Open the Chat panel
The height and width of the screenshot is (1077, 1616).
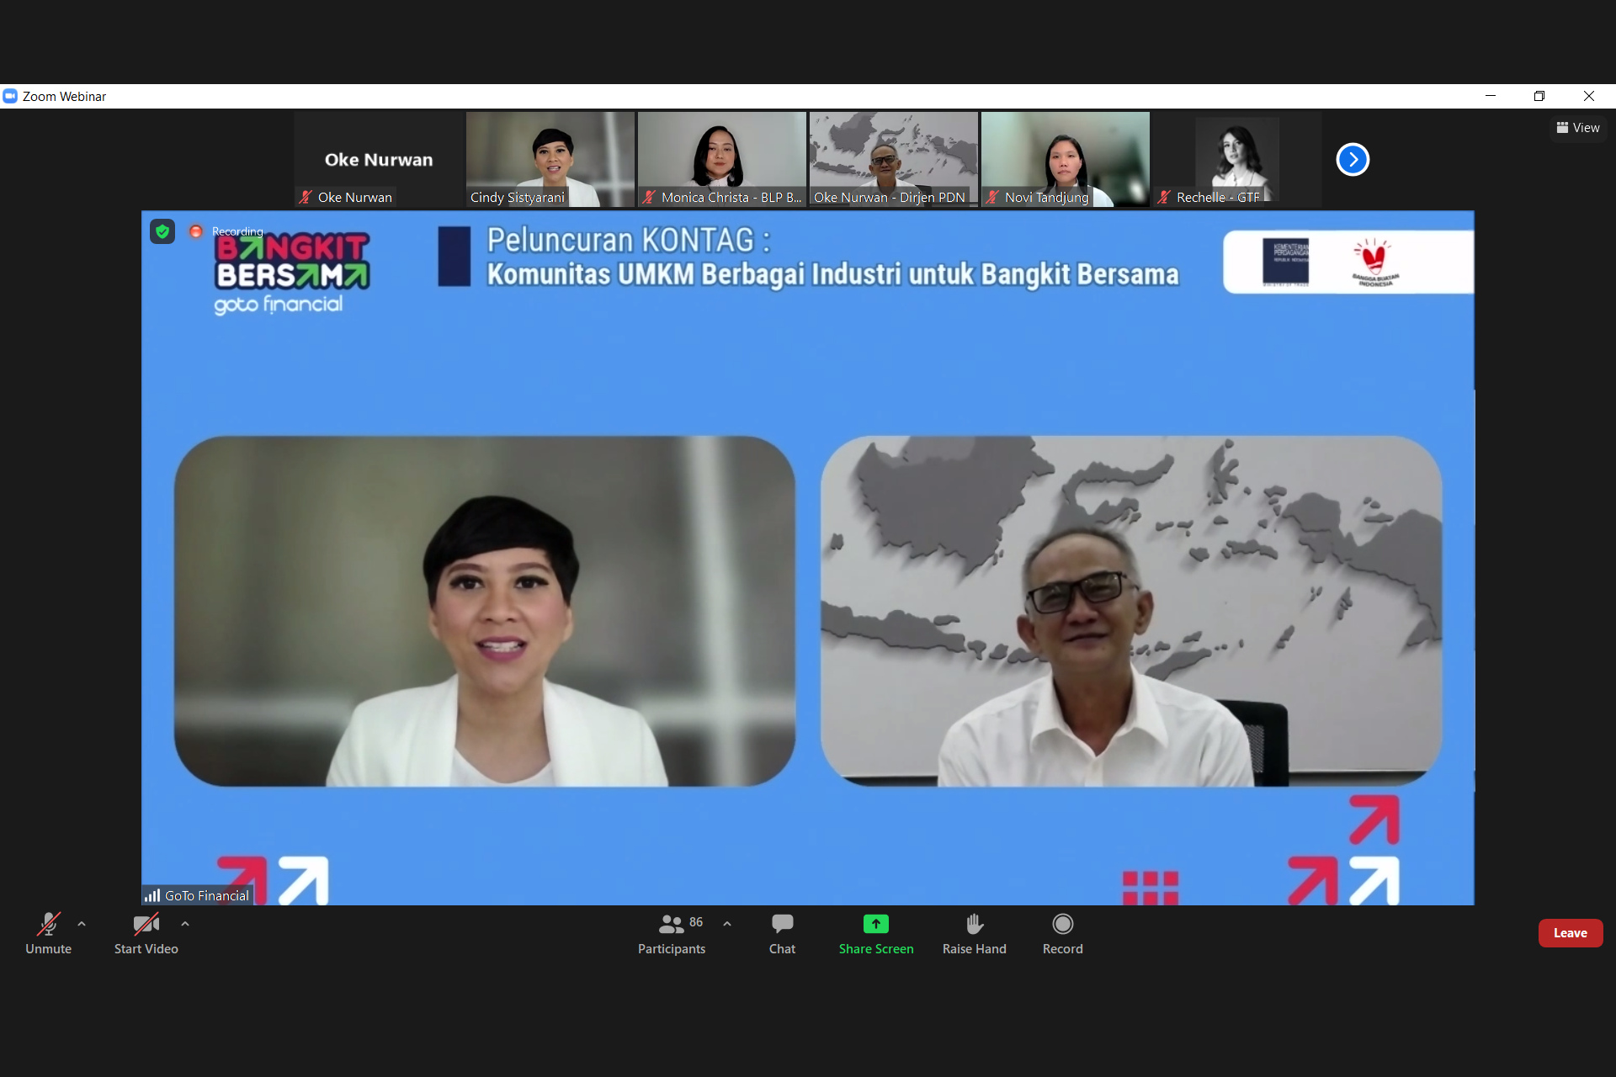pyautogui.click(x=782, y=933)
